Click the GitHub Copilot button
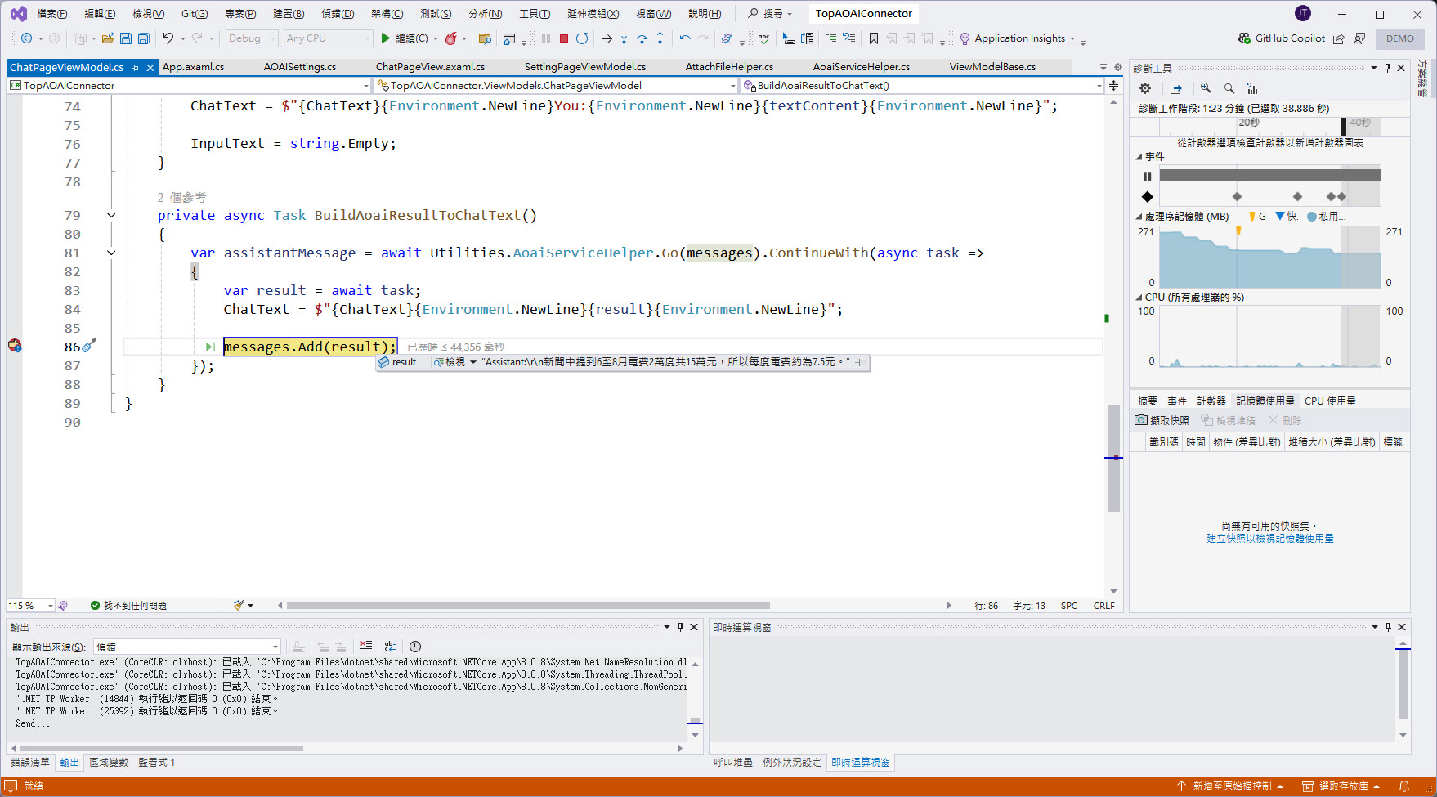This screenshot has width=1437, height=797. coord(1281,38)
